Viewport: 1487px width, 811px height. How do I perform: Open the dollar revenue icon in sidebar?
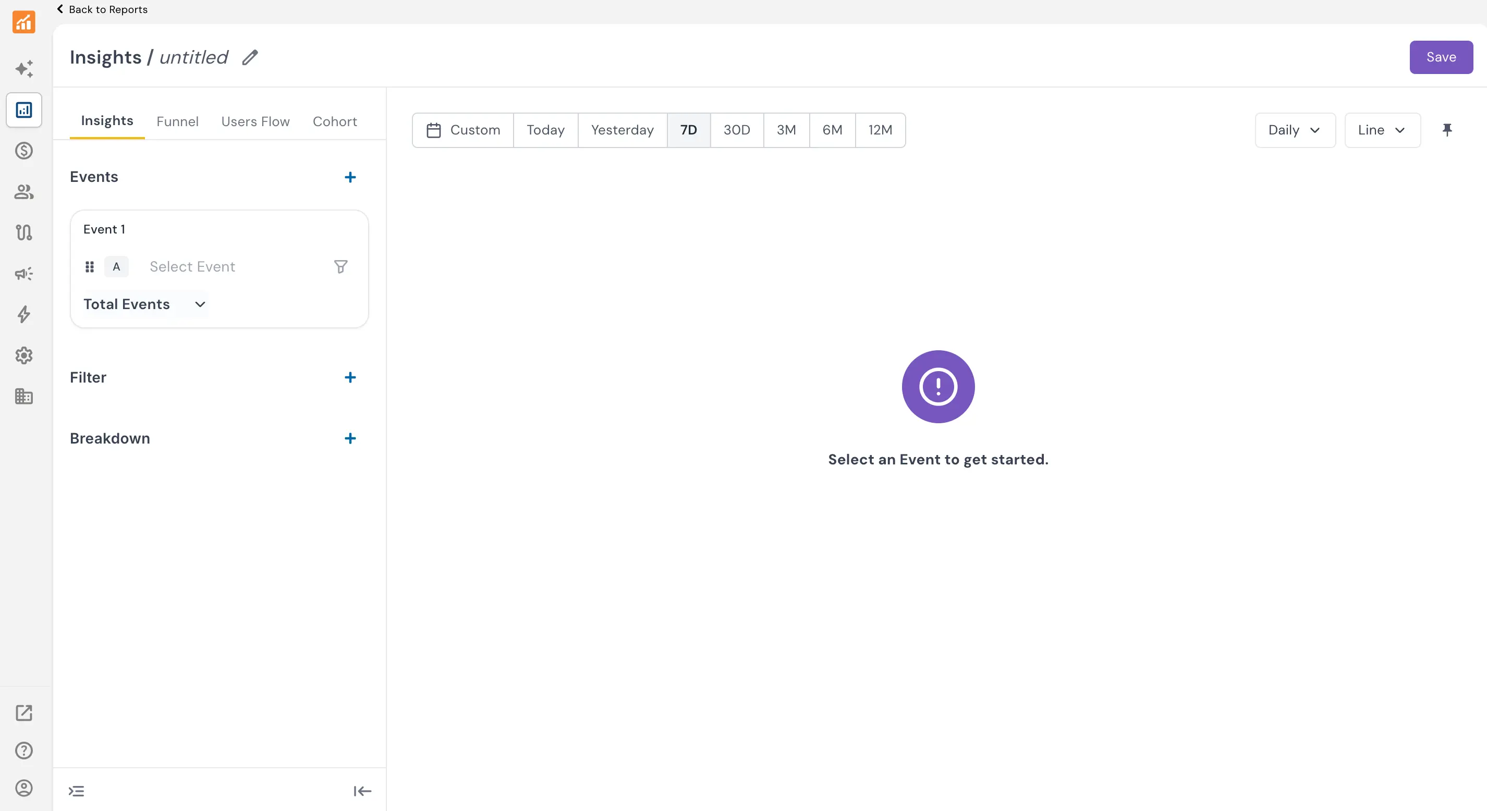coord(23,151)
